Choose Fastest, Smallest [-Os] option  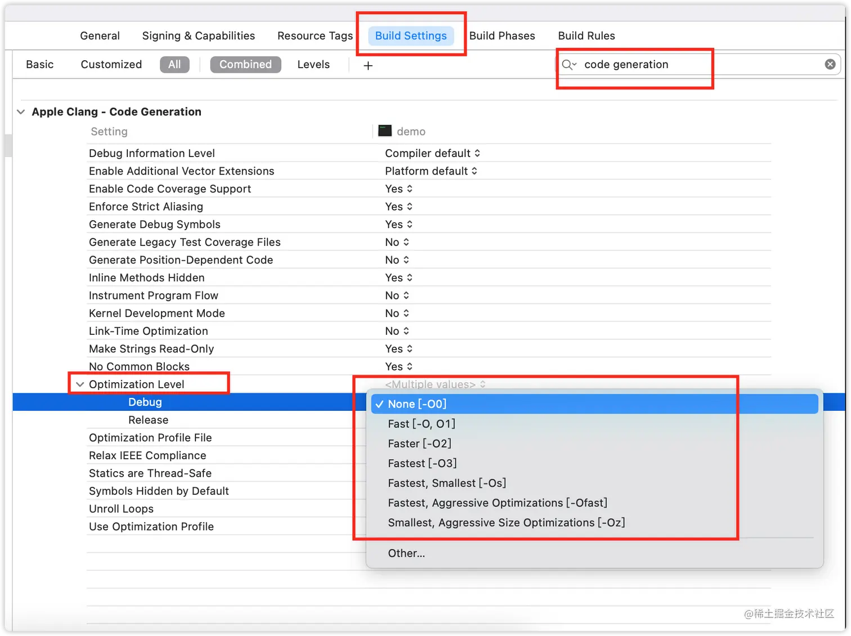pyautogui.click(x=594, y=483)
